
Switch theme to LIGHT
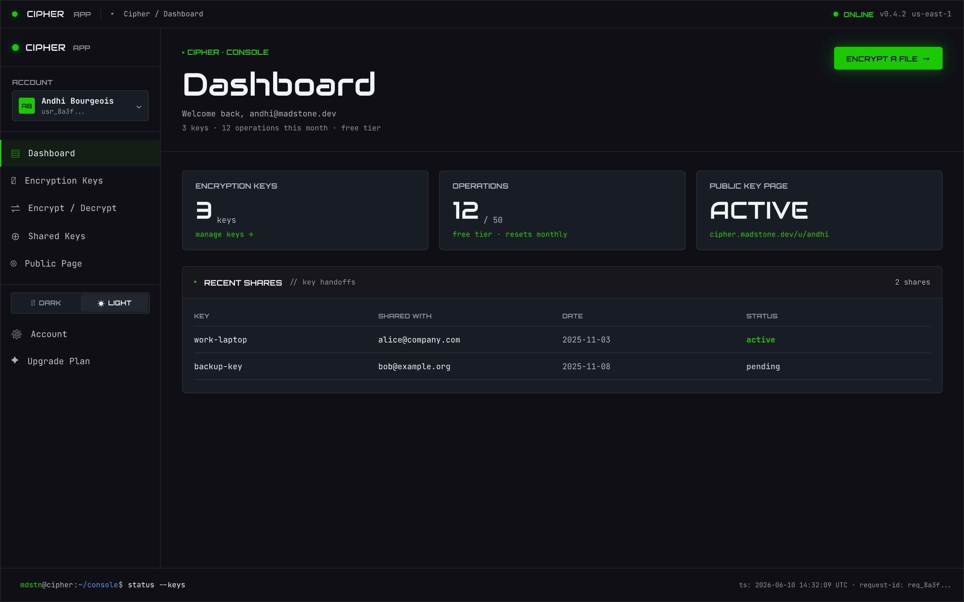click(x=115, y=303)
